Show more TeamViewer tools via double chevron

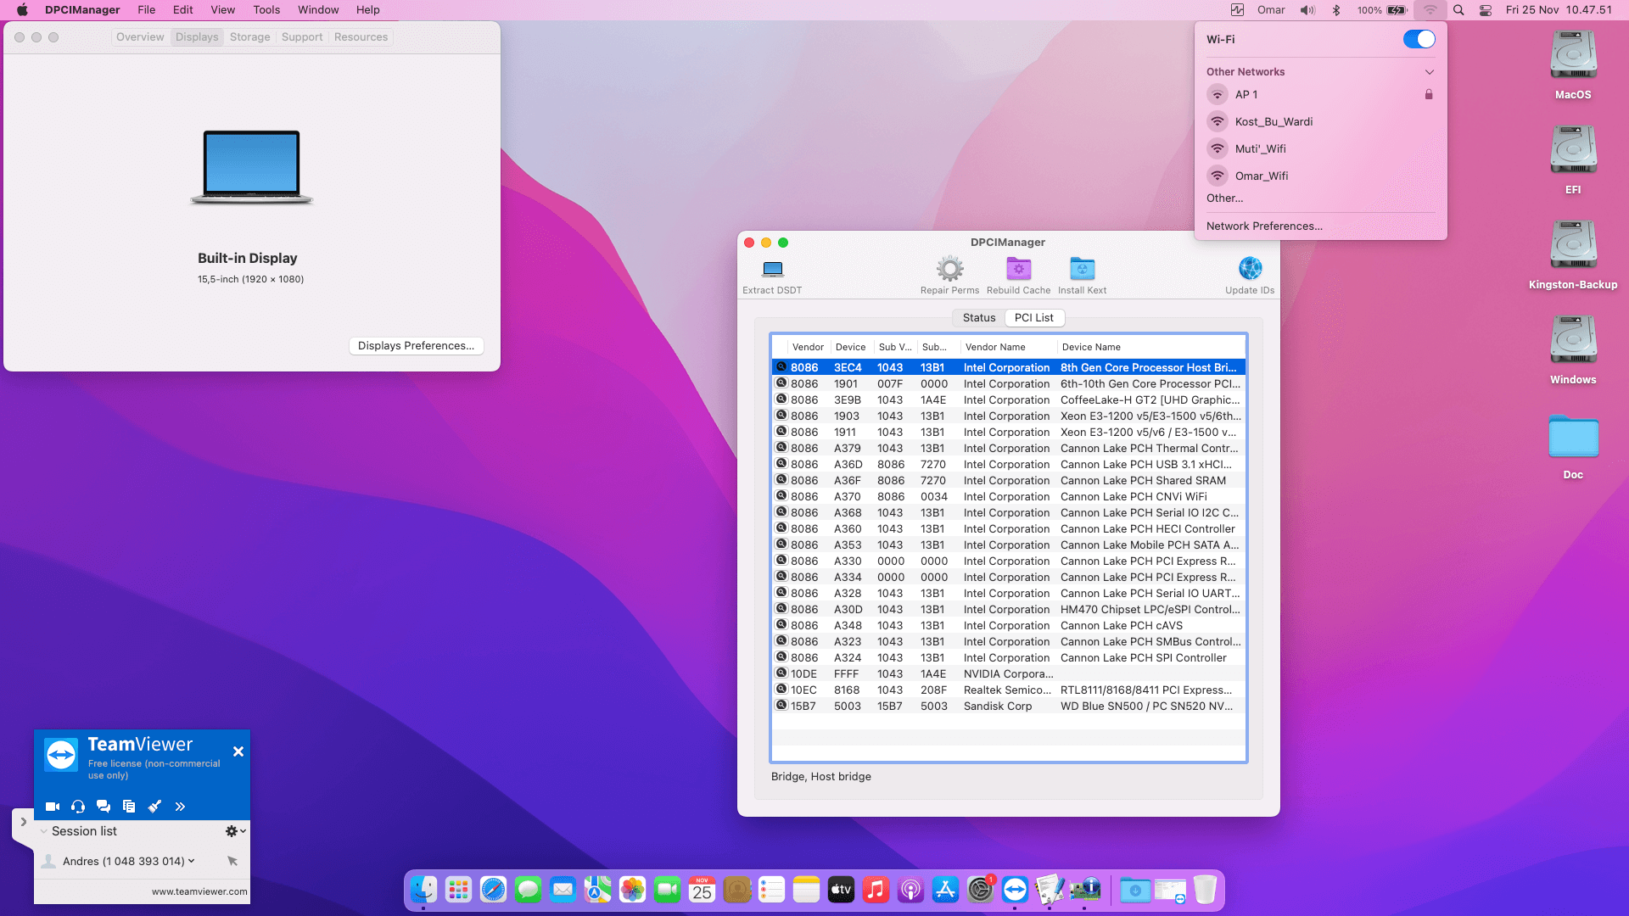pyautogui.click(x=180, y=807)
